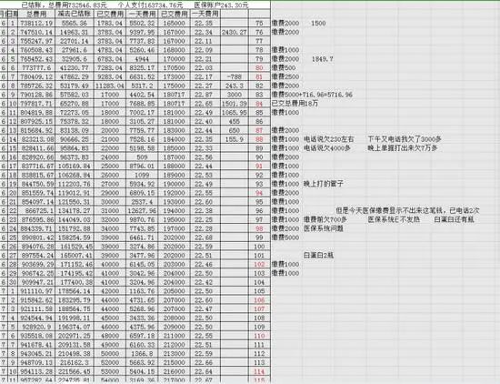Select cell with total 738112.19

pyautogui.click(x=36, y=23)
